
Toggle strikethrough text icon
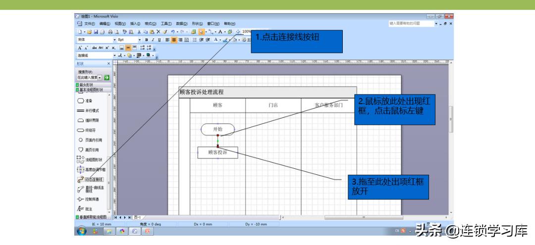(x=95, y=48)
